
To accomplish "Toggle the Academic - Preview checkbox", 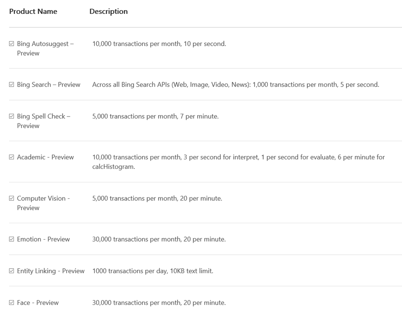I will (x=11, y=157).
